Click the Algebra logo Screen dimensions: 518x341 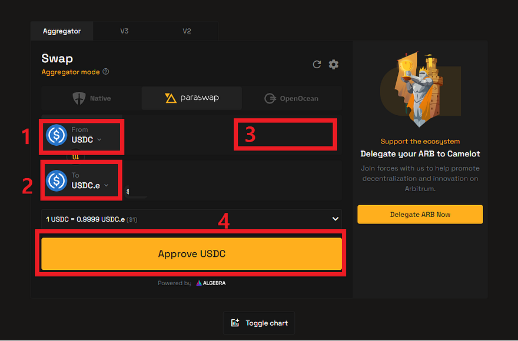[211, 283]
